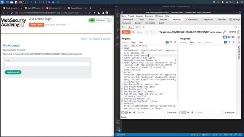Image resolution: width=244 pixels, height=137 pixels.
Task: Open Response panel hamburger menu
Action: (x=233, y=42)
